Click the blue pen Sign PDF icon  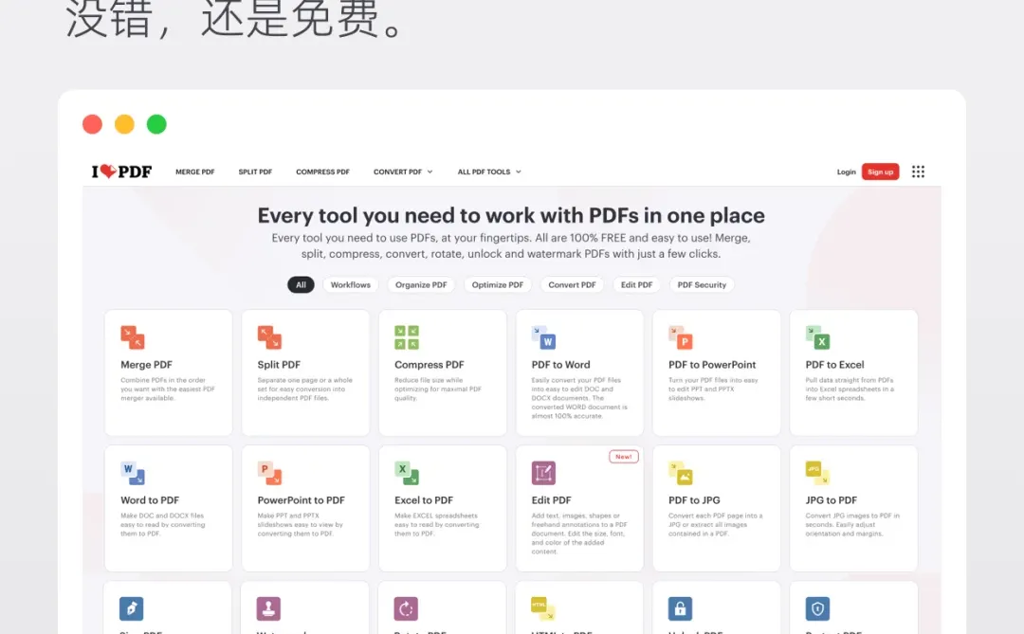point(131,608)
